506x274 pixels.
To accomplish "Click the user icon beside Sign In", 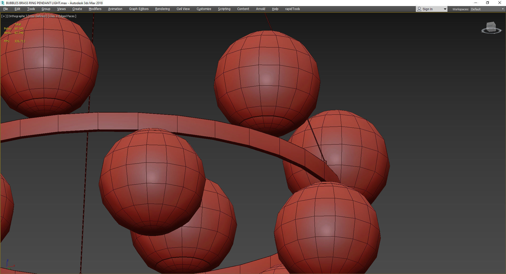I will [x=419, y=9].
